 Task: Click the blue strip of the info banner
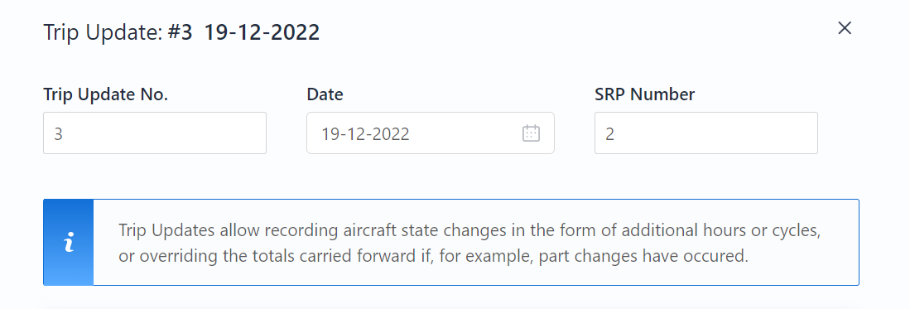tap(69, 242)
